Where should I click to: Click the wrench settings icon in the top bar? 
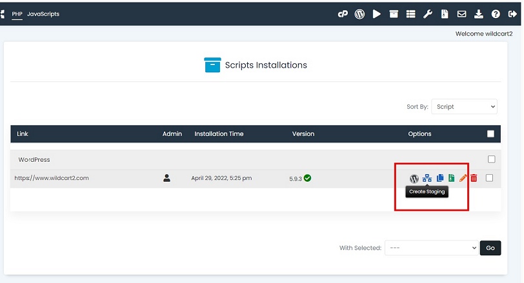(428, 14)
